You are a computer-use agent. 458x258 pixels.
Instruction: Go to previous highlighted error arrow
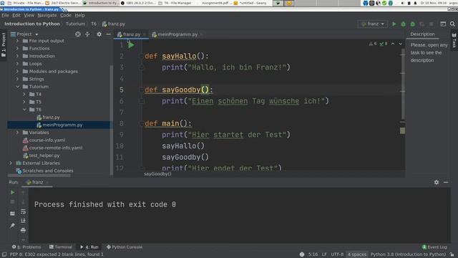pyautogui.click(x=393, y=44)
